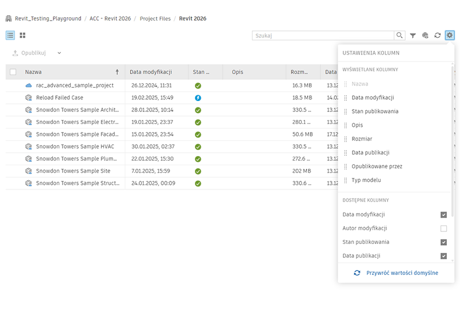This screenshot has height=314, width=460.
Task: Grab drag handle for Opis column
Action: 346,125
